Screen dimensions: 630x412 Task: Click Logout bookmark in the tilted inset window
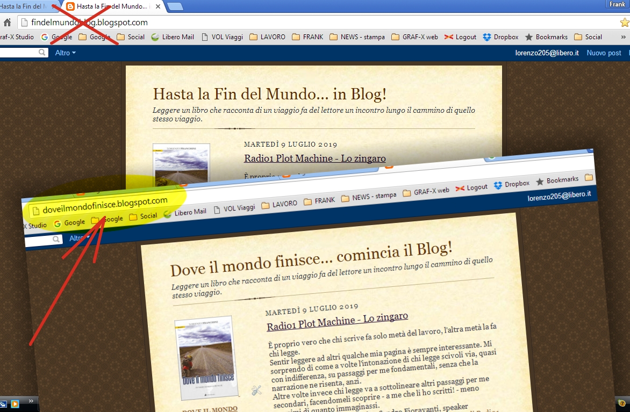pyautogui.click(x=472, y=188)
